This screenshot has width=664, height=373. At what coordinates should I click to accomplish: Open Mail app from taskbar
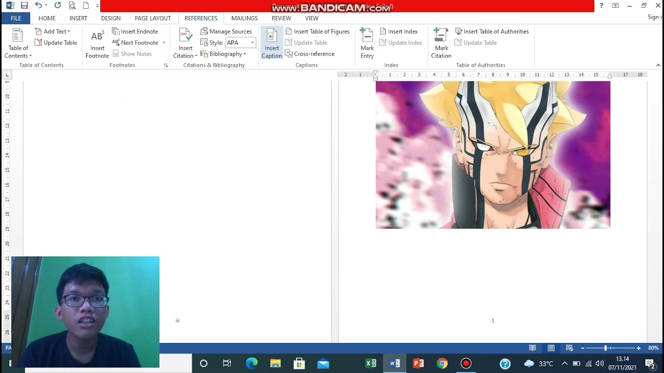coord(323,364)
